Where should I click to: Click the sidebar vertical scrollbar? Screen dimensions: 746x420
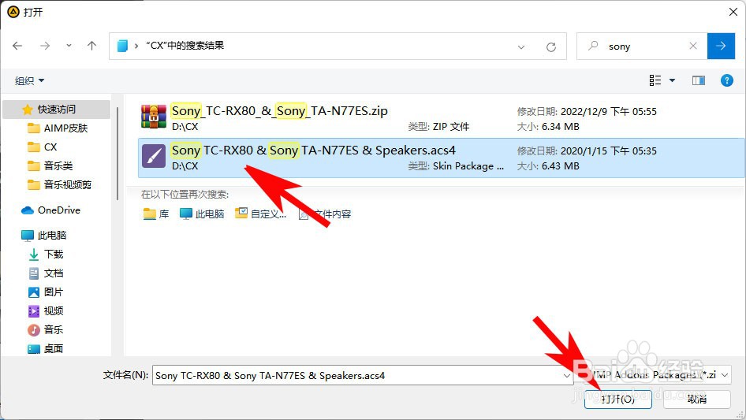117,153
